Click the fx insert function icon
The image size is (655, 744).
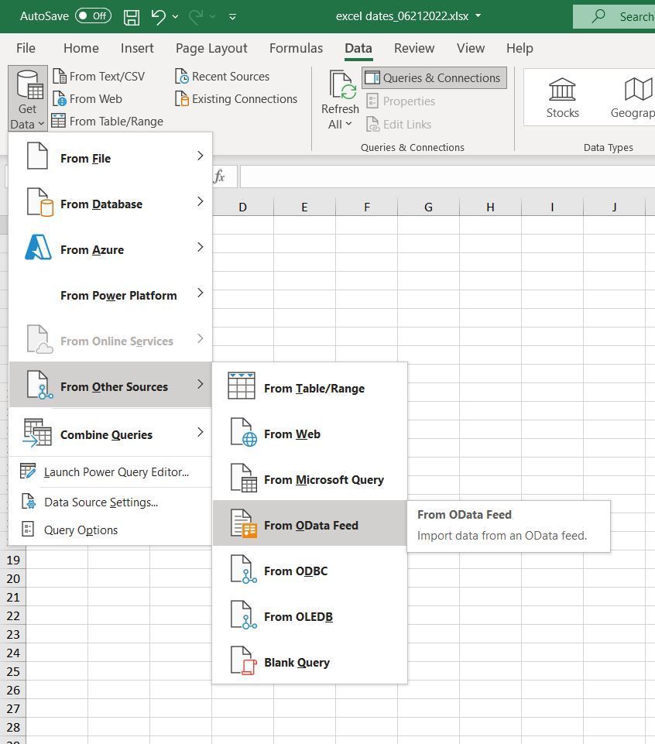tap(219, 177)
